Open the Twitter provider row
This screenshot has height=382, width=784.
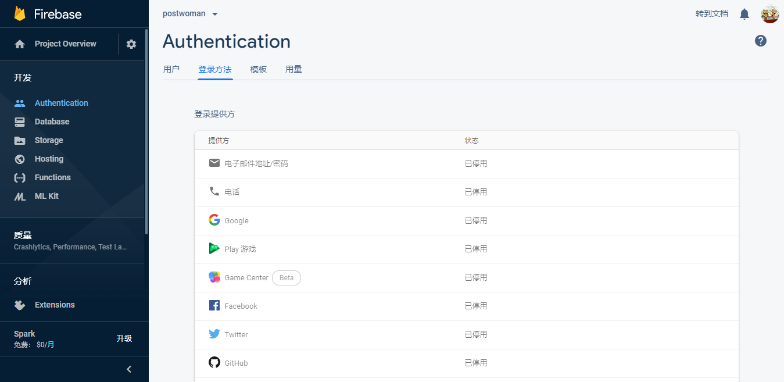pyautogui.click(x=467, y=334)
